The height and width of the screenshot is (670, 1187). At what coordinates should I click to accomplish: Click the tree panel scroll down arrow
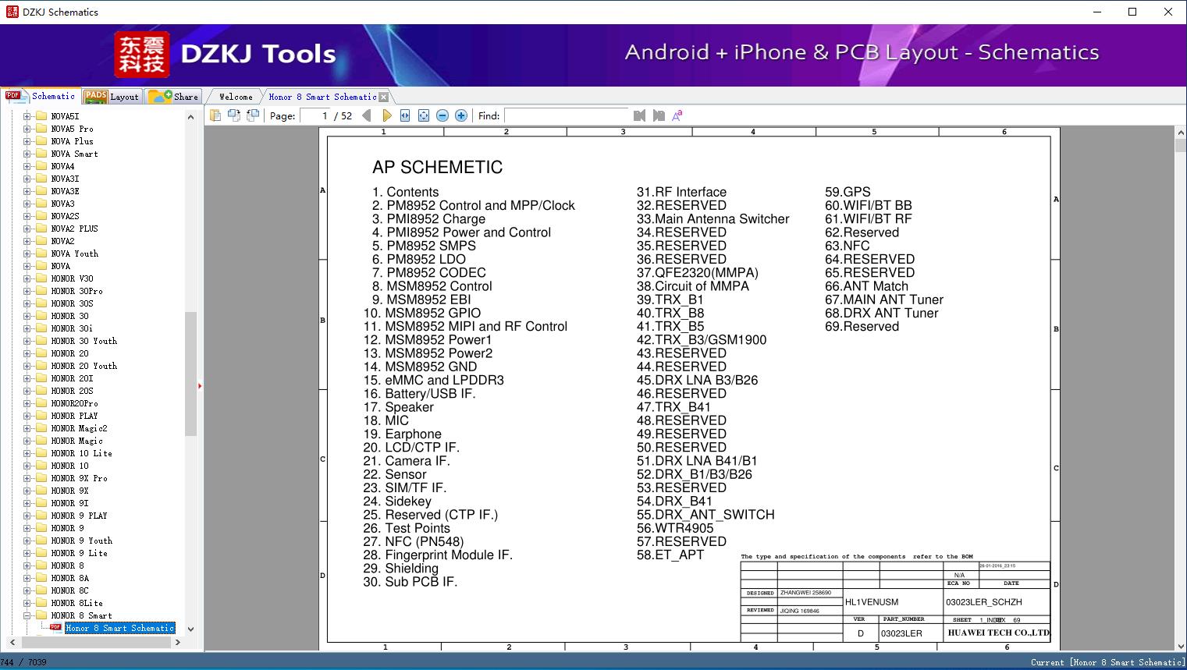(190, 629)
